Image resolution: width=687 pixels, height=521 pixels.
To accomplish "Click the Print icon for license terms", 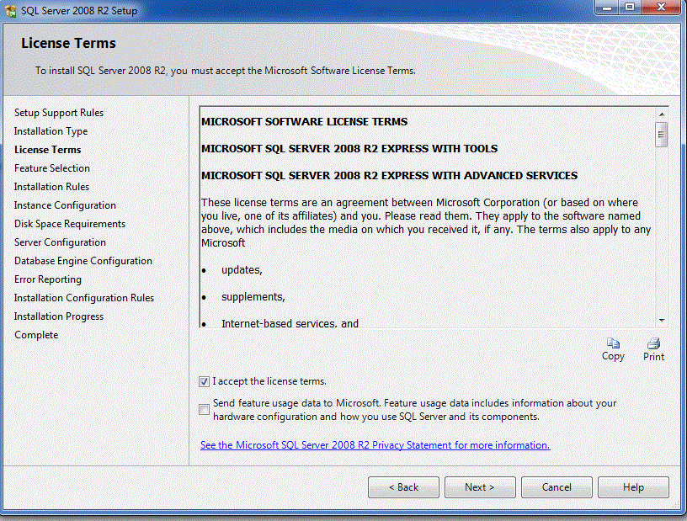I will coord(653,343).
